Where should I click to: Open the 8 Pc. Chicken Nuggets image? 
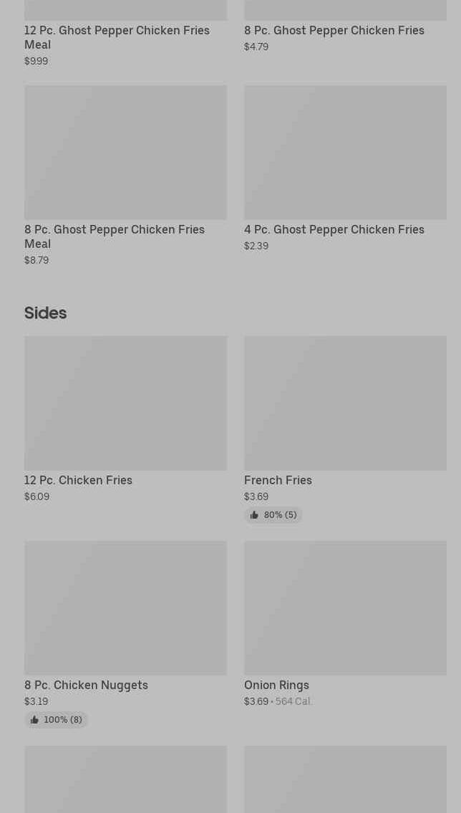click(x=125, y=608)
